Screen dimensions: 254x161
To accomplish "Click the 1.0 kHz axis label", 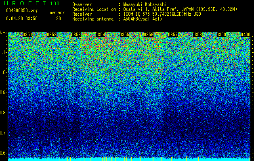I will [x=3, y=72].
